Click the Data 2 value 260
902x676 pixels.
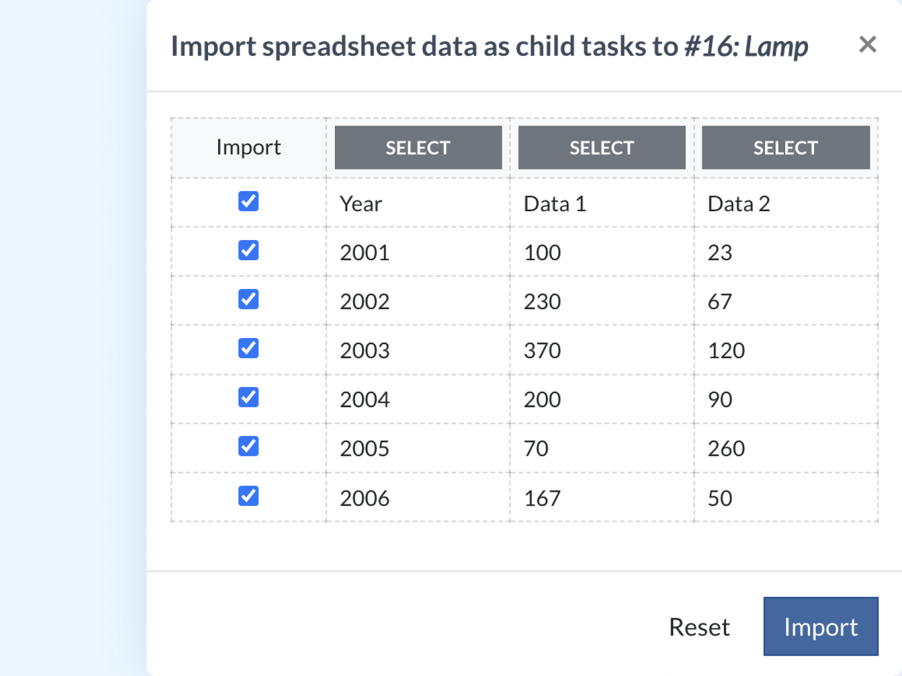(726, 449)
